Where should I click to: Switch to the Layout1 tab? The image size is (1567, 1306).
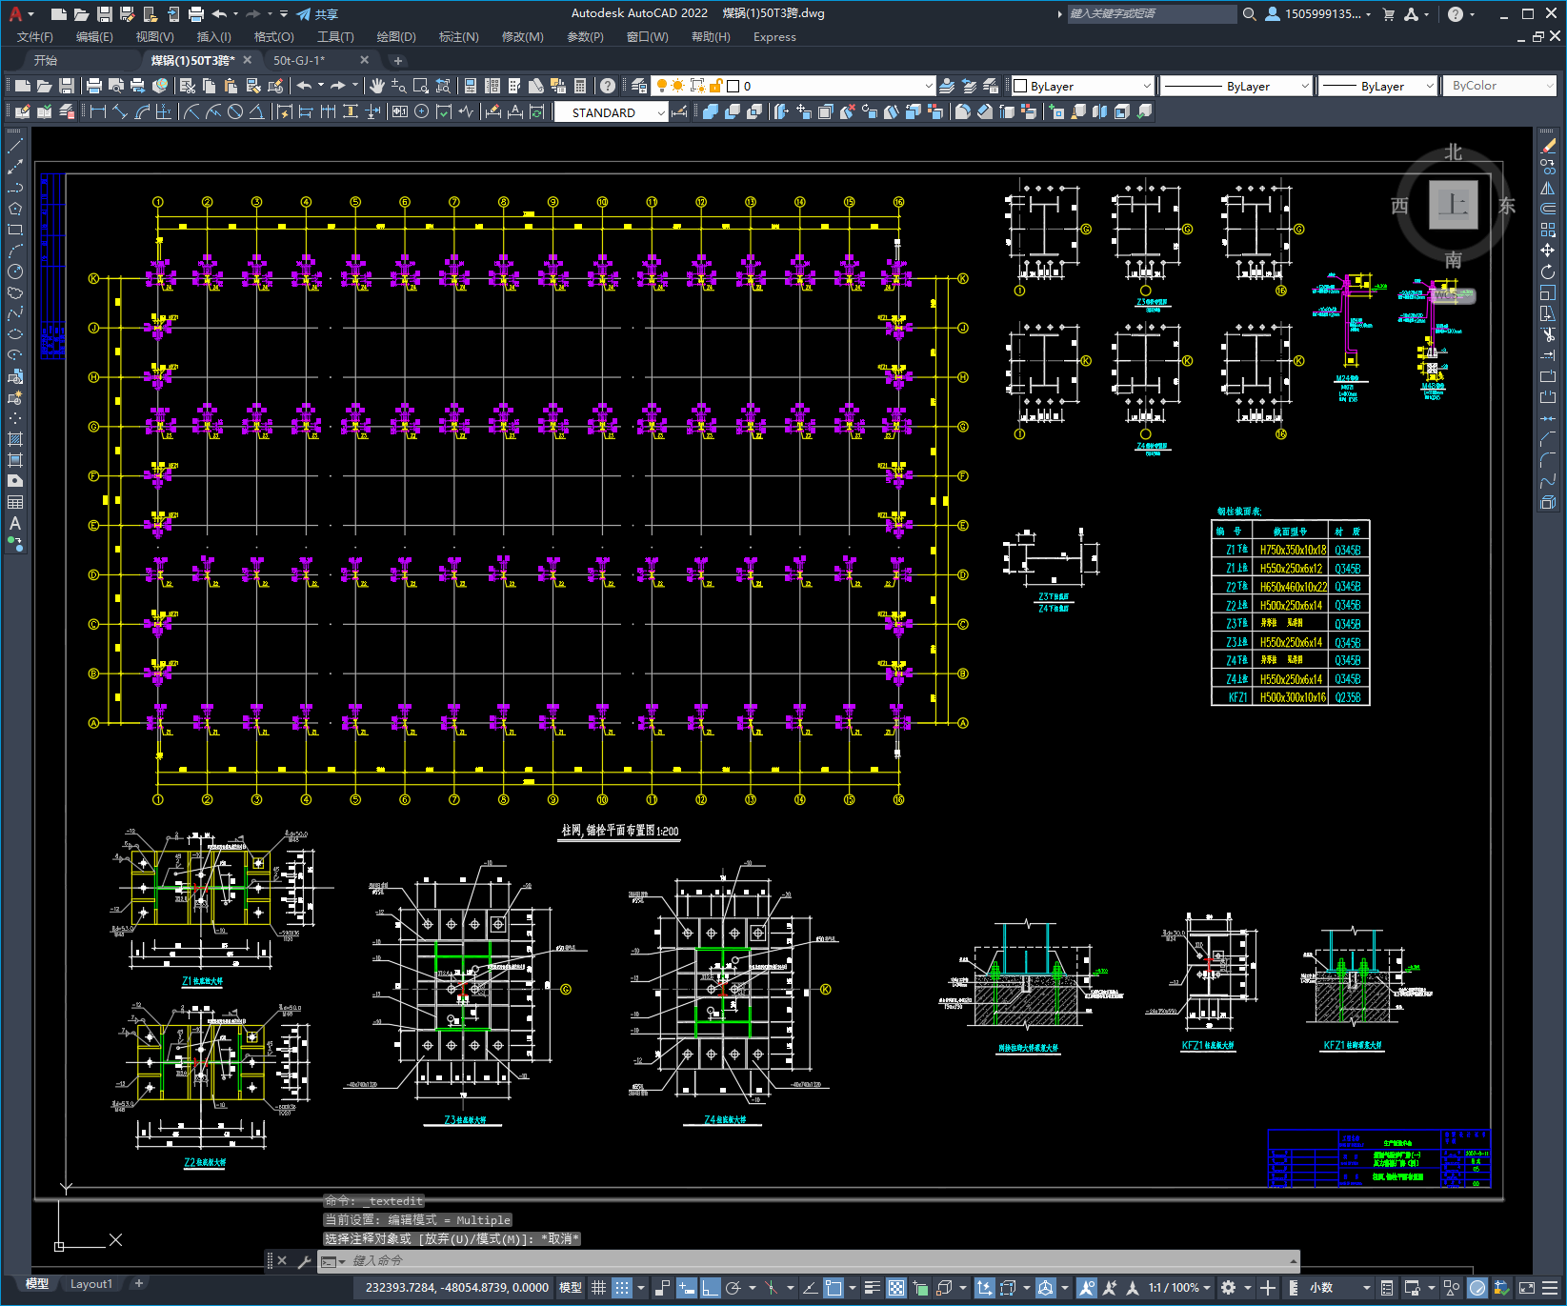tap(90, 1283)
